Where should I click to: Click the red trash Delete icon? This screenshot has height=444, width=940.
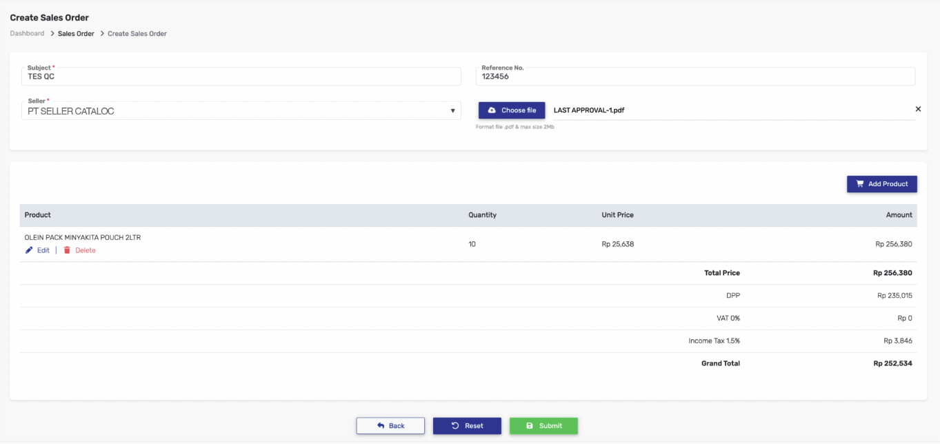click(67, 250)
